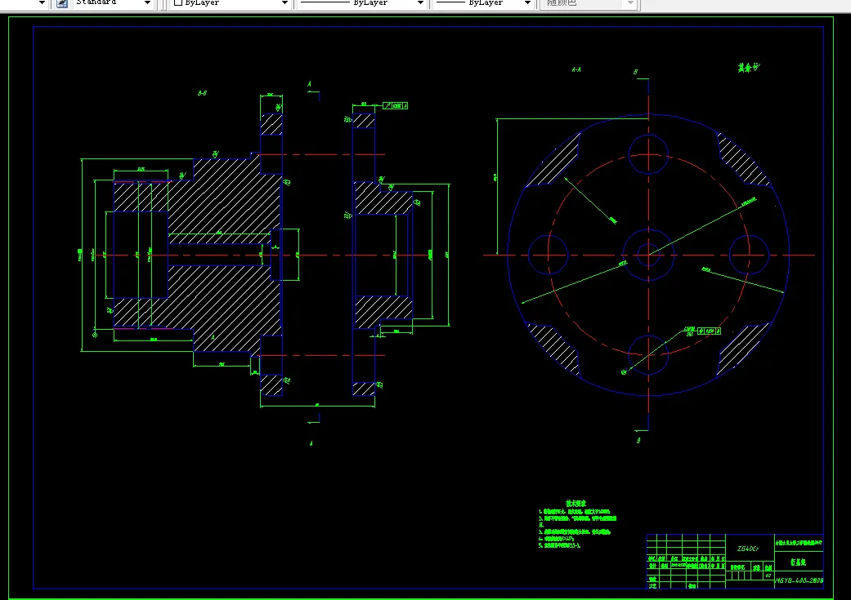Select the A-A section view label
Screen dimensions: 851x600
pyautogui.click(x=576, y=69)
